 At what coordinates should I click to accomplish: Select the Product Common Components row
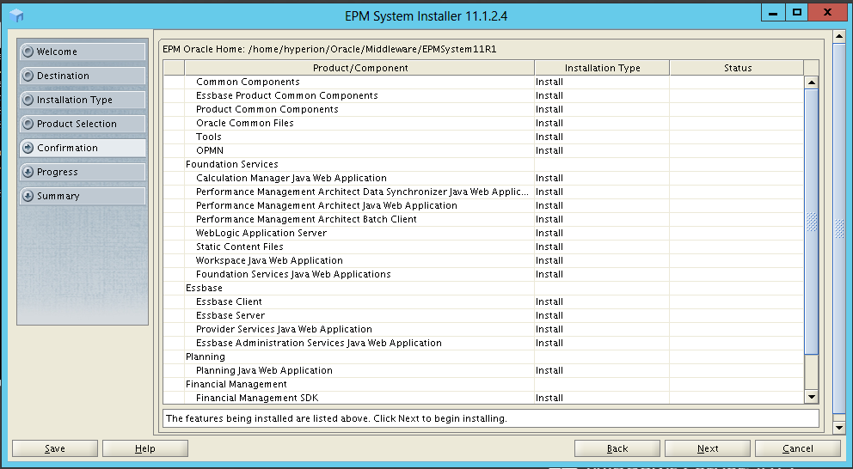coord(483,109)
